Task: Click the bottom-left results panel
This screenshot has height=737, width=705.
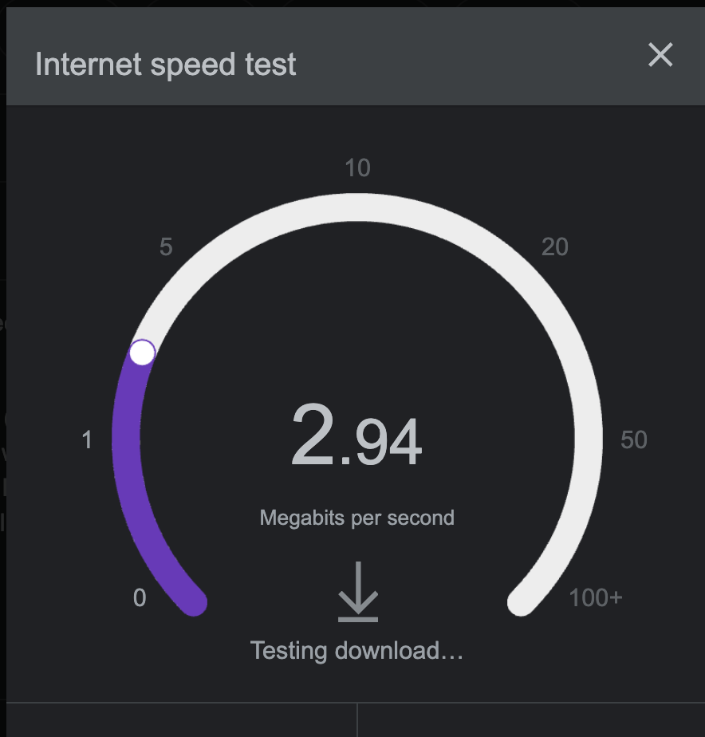Action: tap(182, 720)
